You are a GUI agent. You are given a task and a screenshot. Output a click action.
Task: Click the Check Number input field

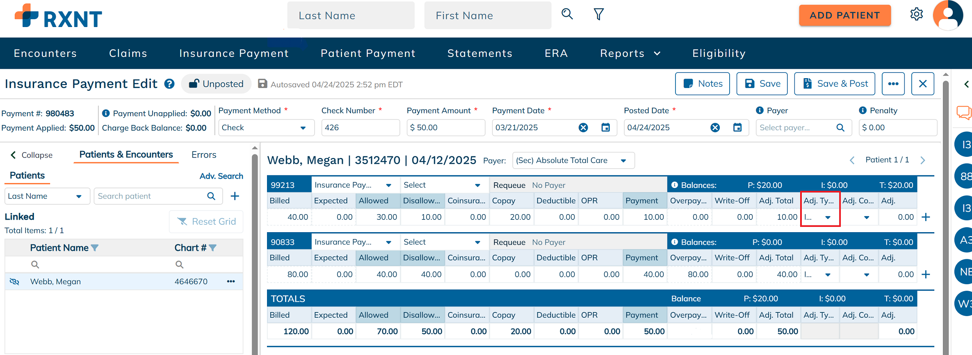coord(360,128)
